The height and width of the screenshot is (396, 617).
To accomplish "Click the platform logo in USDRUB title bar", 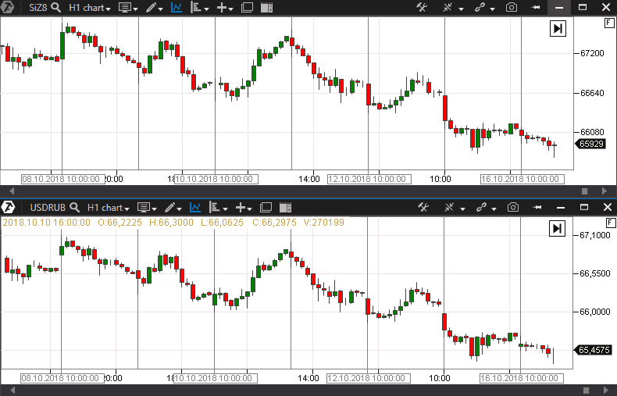I will click(8, 207).
